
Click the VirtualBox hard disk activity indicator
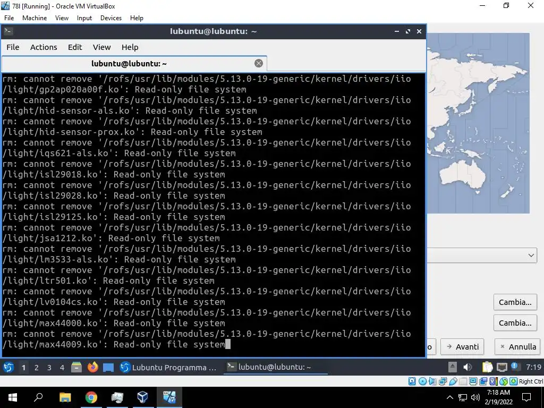pos(412,381)
